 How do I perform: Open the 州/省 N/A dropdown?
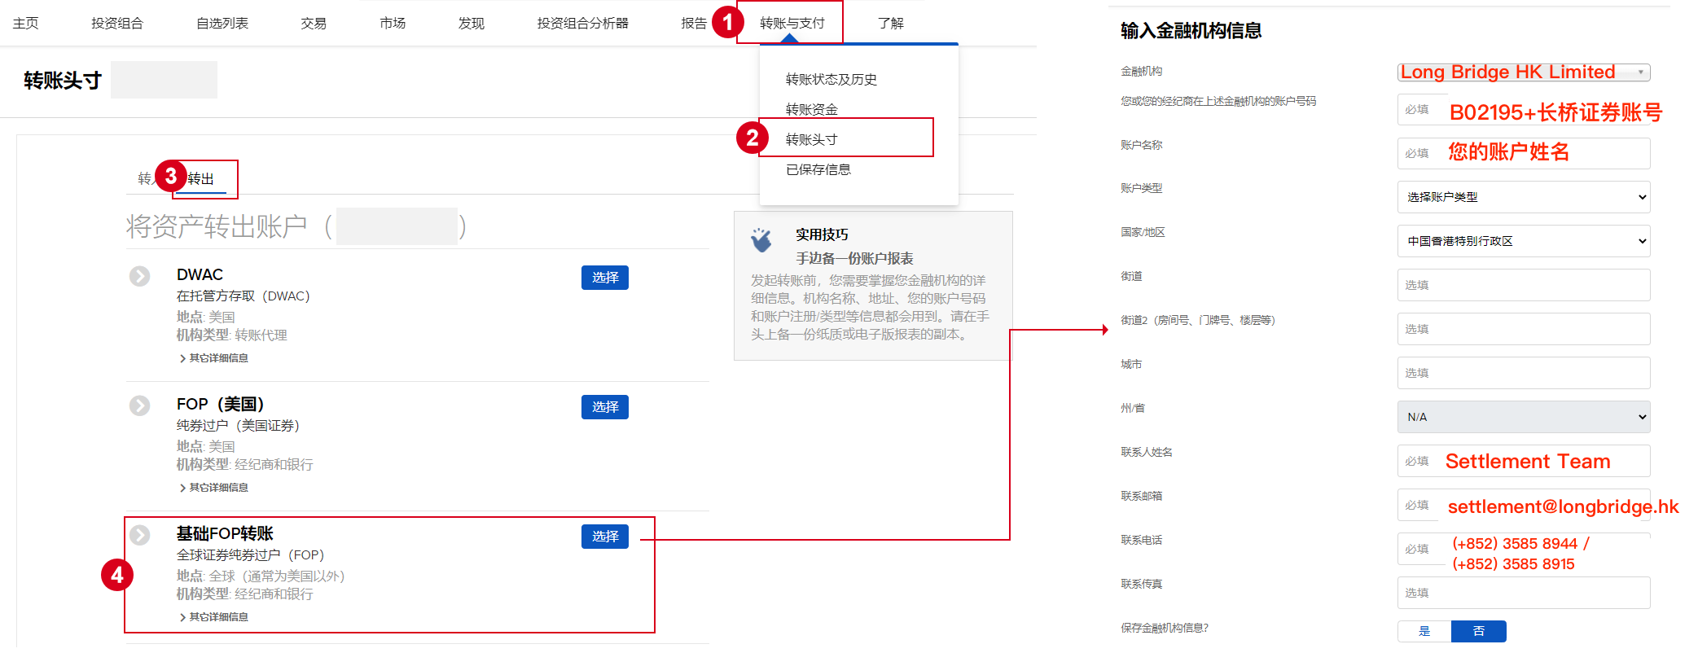click(x=1523, y=417)
